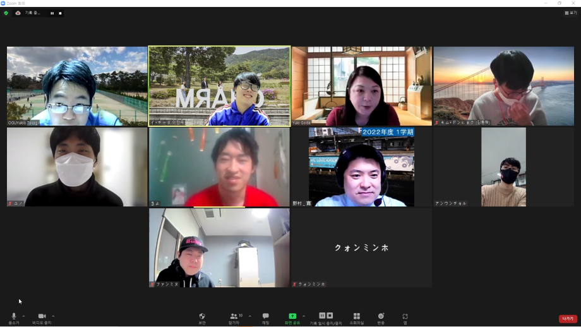The height and width of the screenshot is (327, 581).
Task: Stop recording from top-left indicator
Action: [60, 13]
